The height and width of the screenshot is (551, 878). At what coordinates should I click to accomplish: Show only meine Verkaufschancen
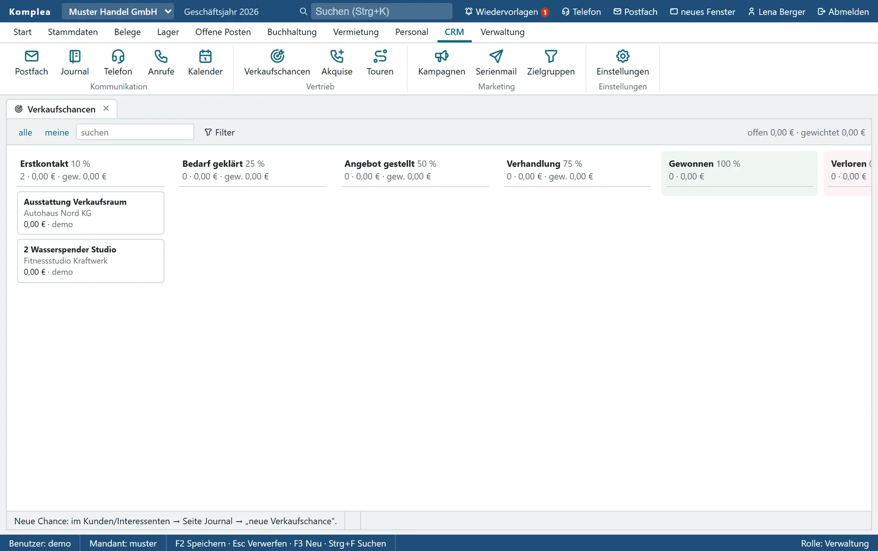[x=57, y=132]
